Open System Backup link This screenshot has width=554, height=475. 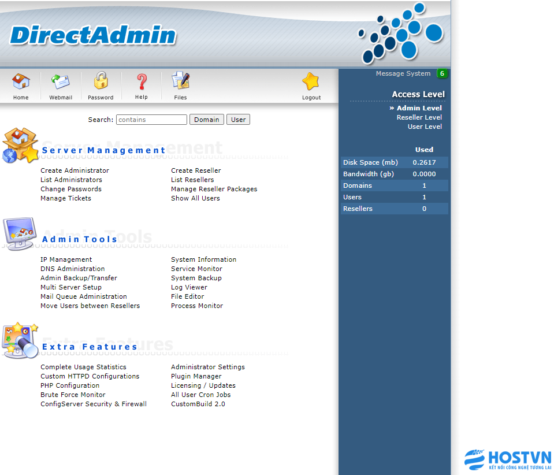tap(196, 278)
